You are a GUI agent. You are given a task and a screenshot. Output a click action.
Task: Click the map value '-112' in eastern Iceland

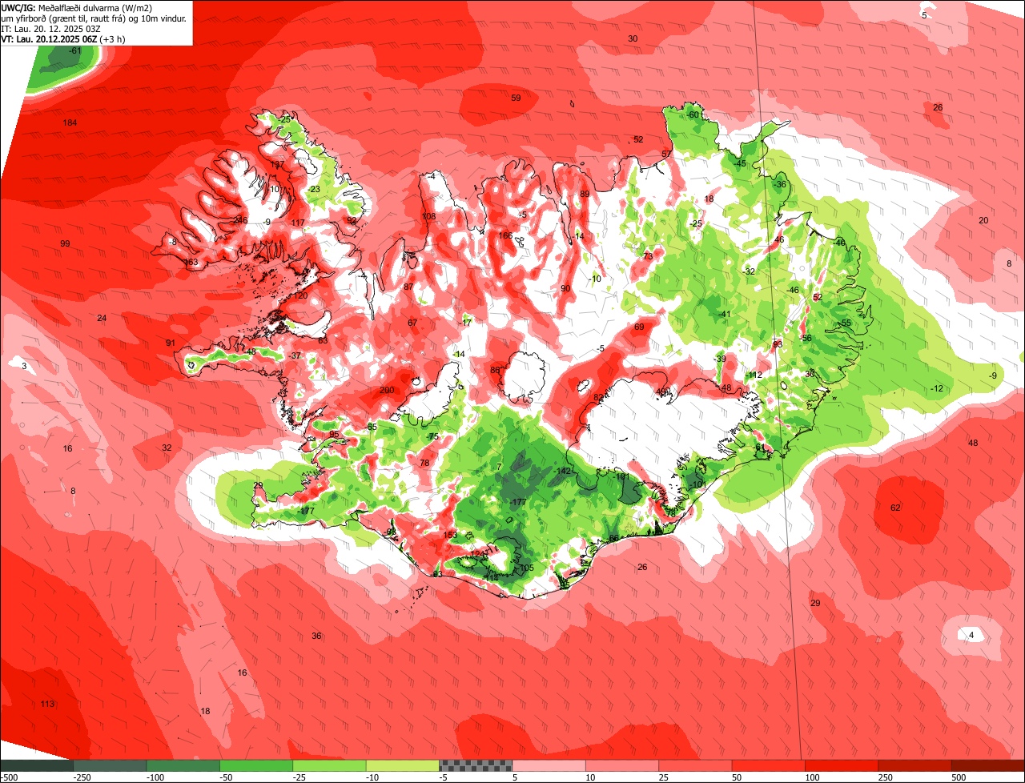pyautogui.click(x=754, y=375)
